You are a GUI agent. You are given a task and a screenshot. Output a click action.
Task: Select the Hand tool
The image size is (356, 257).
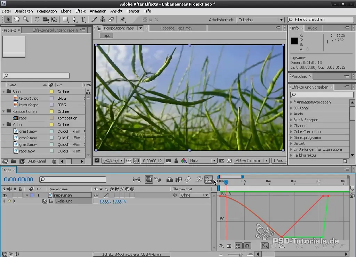click(17, 19)
